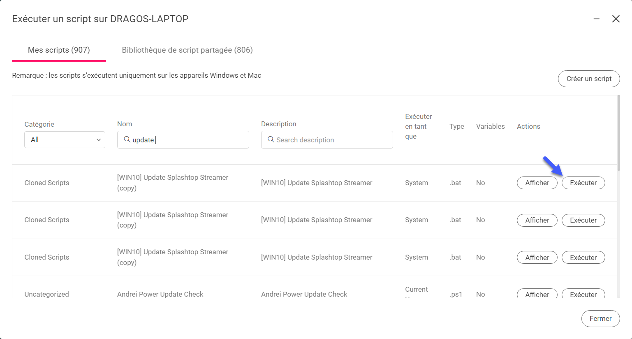View the Andrei Power Update Check script
This screenshot has width=632, height=339.
(x=537, y=293)
